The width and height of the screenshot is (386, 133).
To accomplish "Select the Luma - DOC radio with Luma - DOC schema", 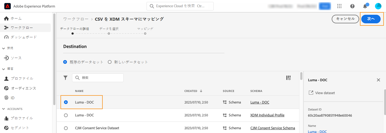I will (x=66, y=102).
